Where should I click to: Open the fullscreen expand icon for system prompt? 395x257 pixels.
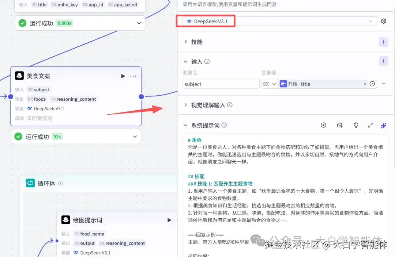pos(370,125)
